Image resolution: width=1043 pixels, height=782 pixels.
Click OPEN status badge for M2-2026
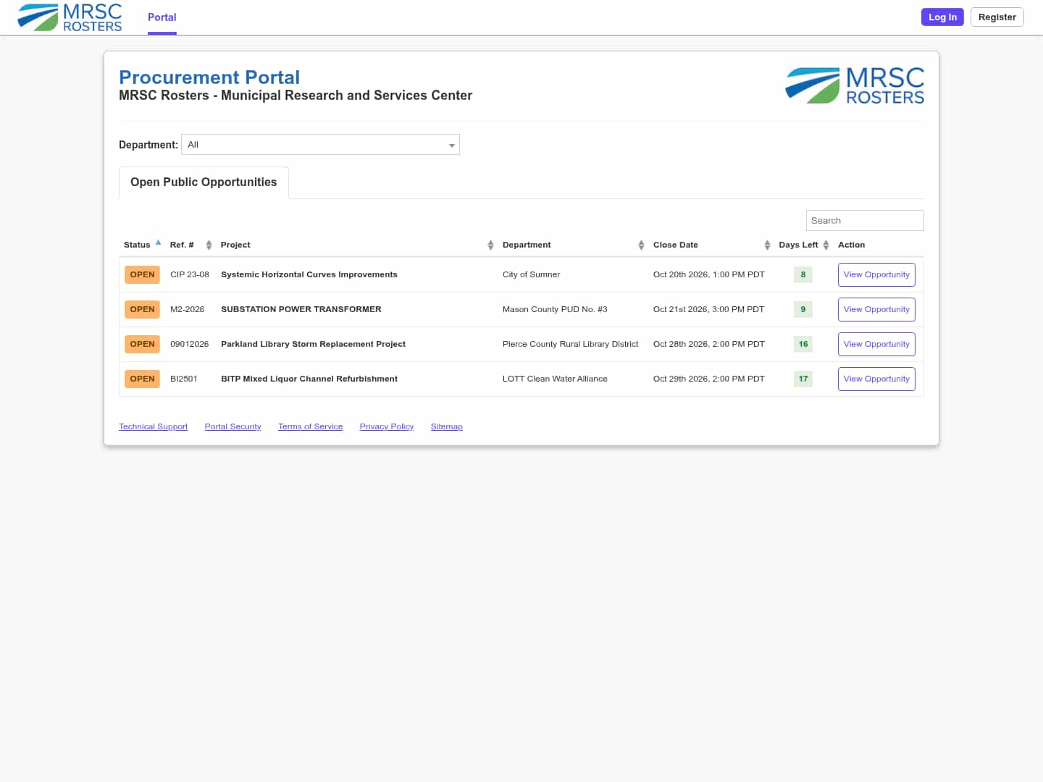pyautogui.click(x=142, y=310)
